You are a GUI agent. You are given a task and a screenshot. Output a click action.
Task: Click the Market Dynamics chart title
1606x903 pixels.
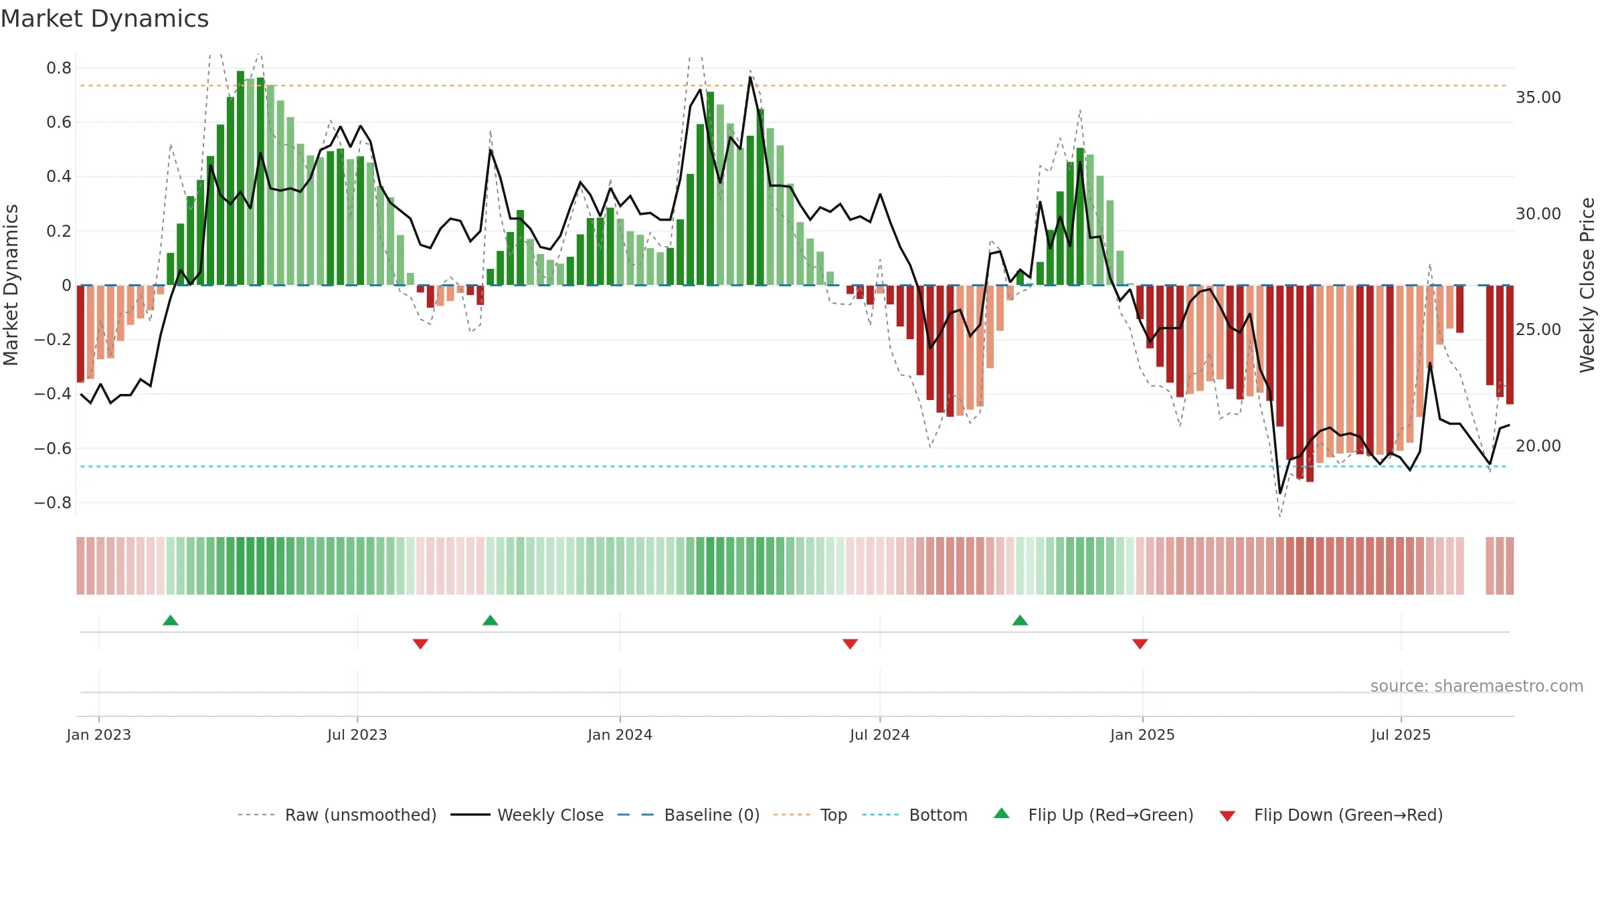pyautogui.click(x=104, y=19)
